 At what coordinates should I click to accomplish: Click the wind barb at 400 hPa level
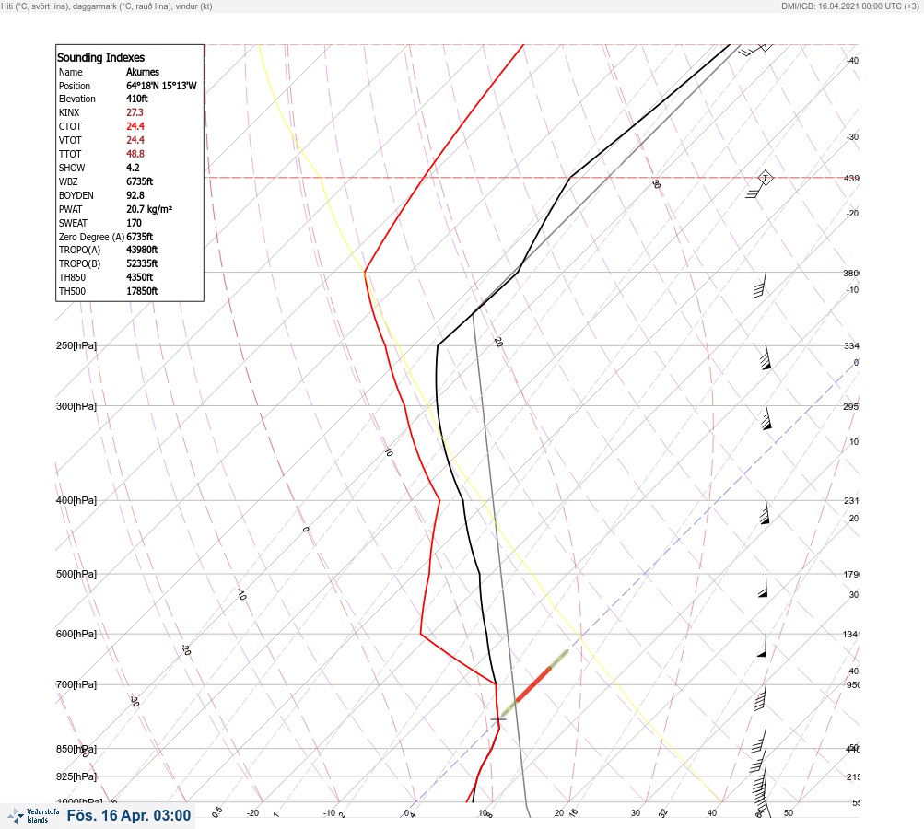[765, 512]
